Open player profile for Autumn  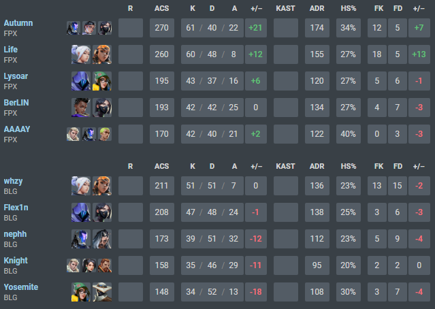pos(18,23)
